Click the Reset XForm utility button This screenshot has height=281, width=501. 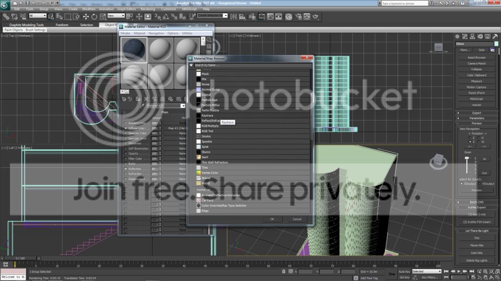(x=477, y=93)
